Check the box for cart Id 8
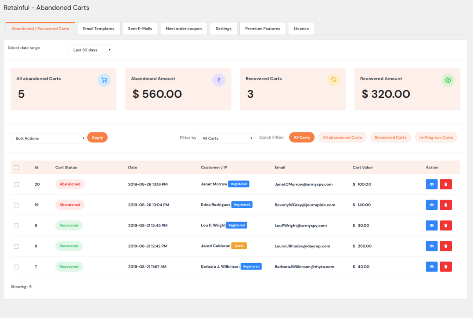 click(16, 246)
